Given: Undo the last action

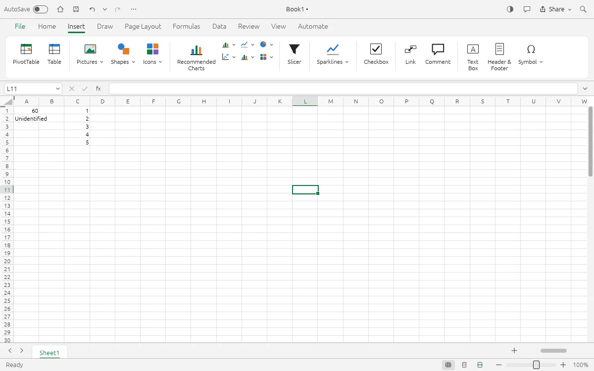Looking at the screenshot, I should (92, 9).
